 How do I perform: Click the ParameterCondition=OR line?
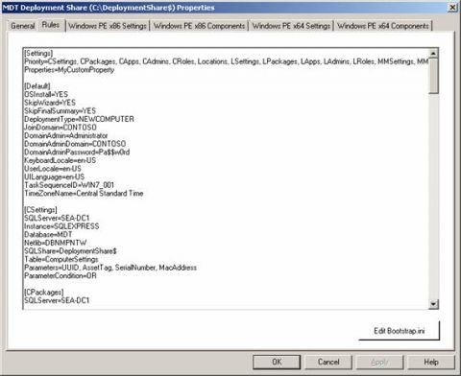[61, 275]
